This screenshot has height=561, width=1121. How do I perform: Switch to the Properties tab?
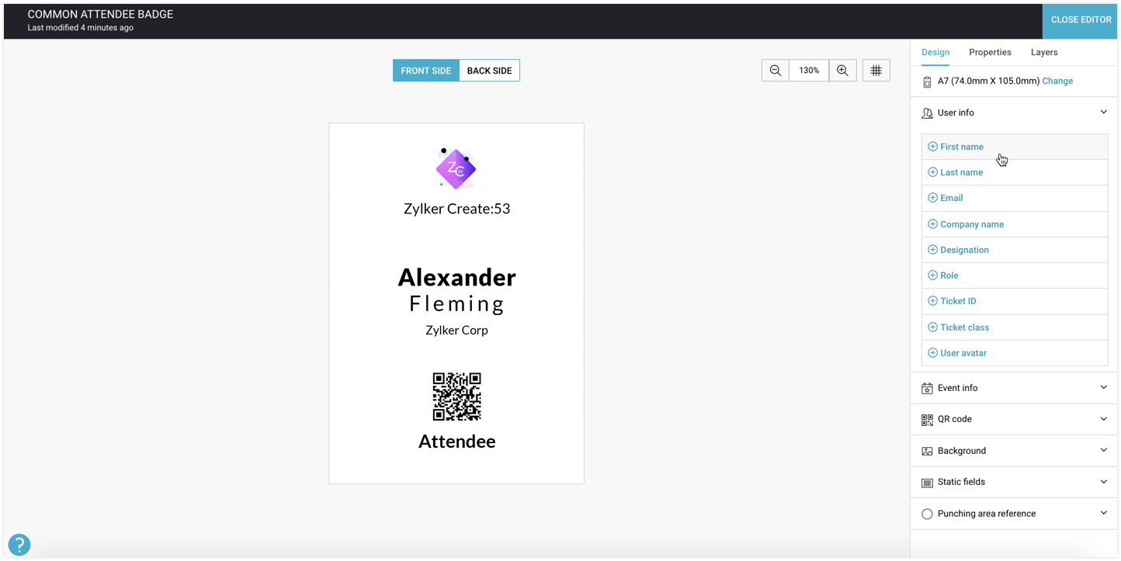(990, 52)
